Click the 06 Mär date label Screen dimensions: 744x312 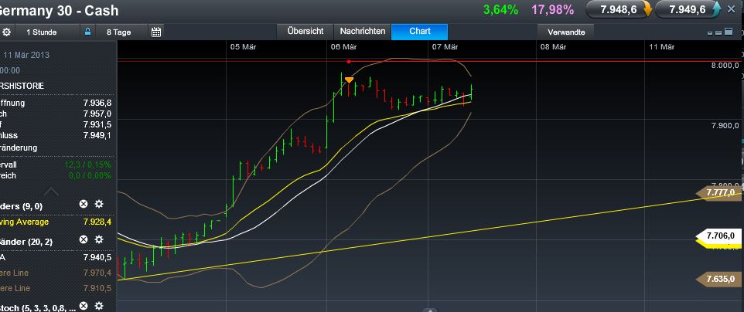pyautogui.click(x=343, y=47)
